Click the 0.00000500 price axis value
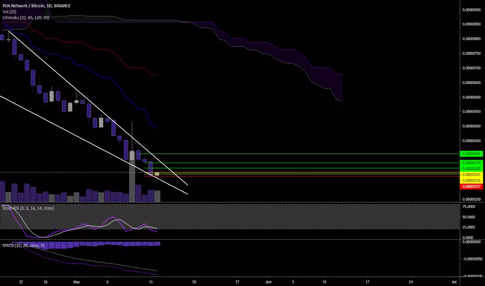Screen dimensions: 485x286 tap(471, 126)
